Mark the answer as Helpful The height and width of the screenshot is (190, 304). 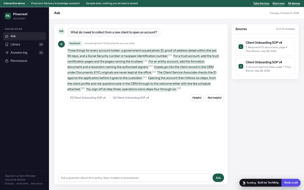pyautogui.click(x=197, y=98)
